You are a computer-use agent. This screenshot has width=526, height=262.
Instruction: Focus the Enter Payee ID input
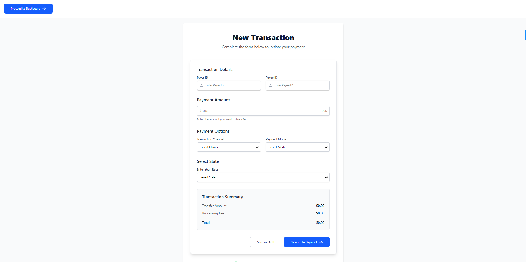[301, 86]
